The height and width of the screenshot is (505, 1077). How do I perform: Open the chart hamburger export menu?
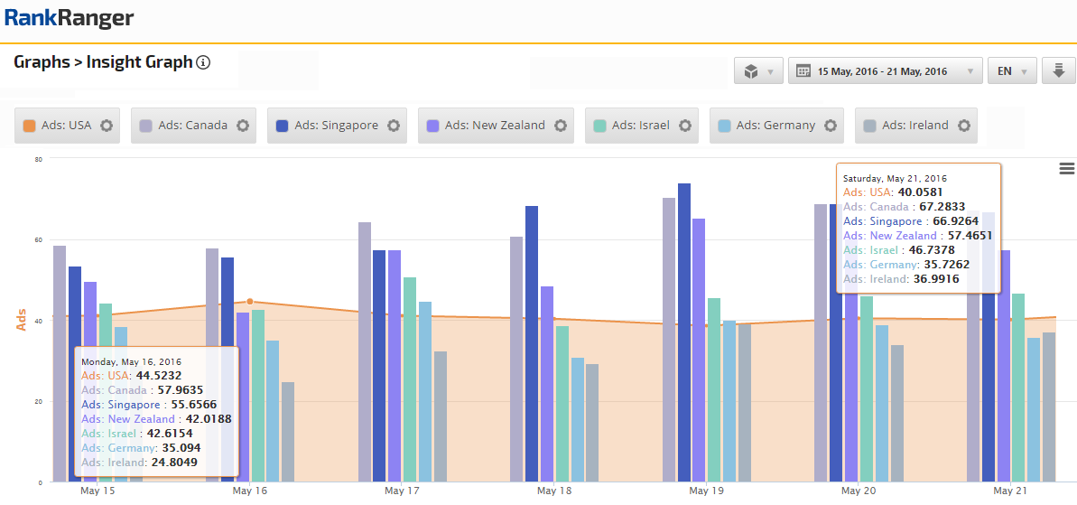(1066, 169)
